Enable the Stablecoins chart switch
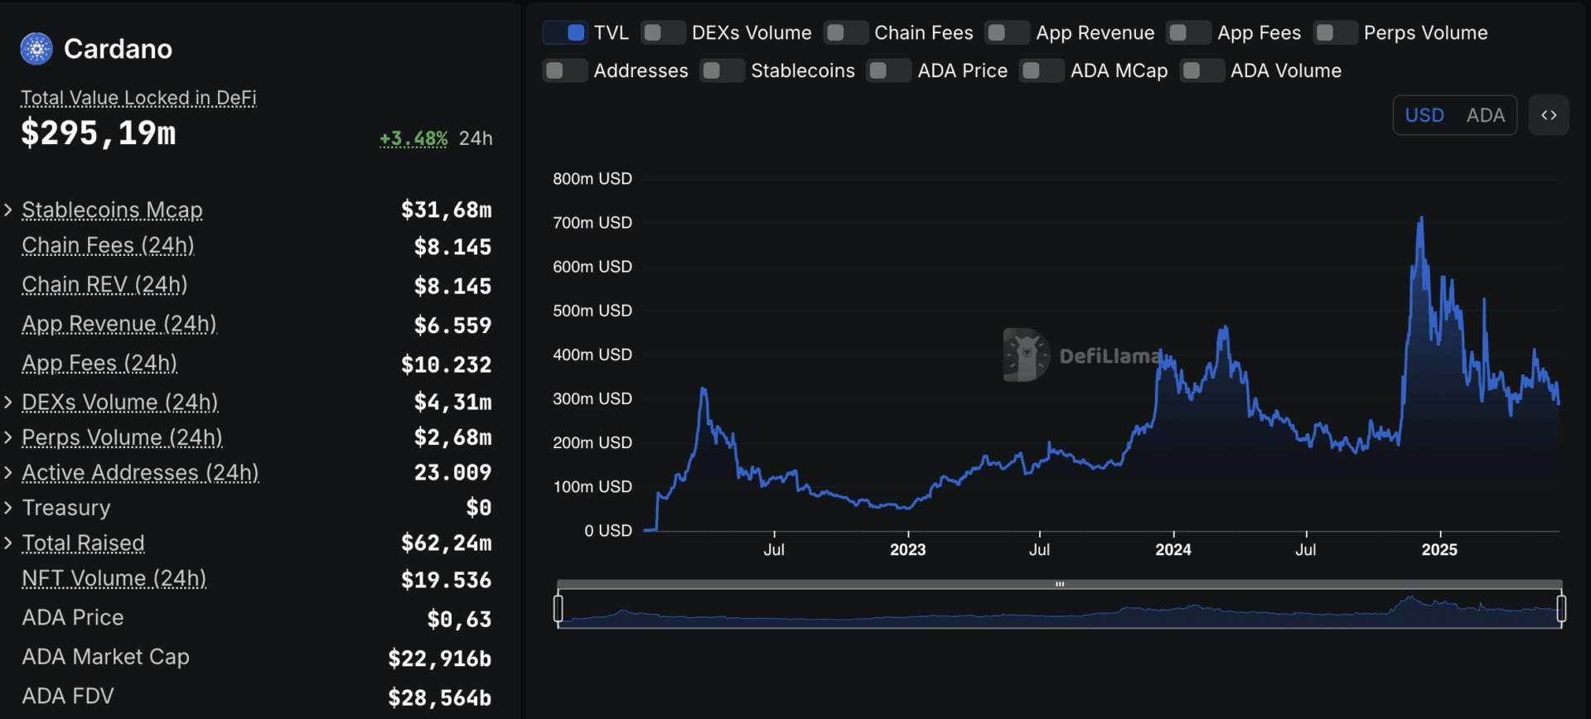This screenshot has height=719, width=1591. tap(723, 70)
